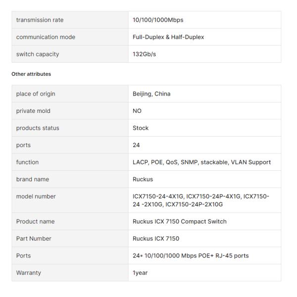Click the "communication mode" label
The image size is (297, 297).
click(x=46, y=37)
